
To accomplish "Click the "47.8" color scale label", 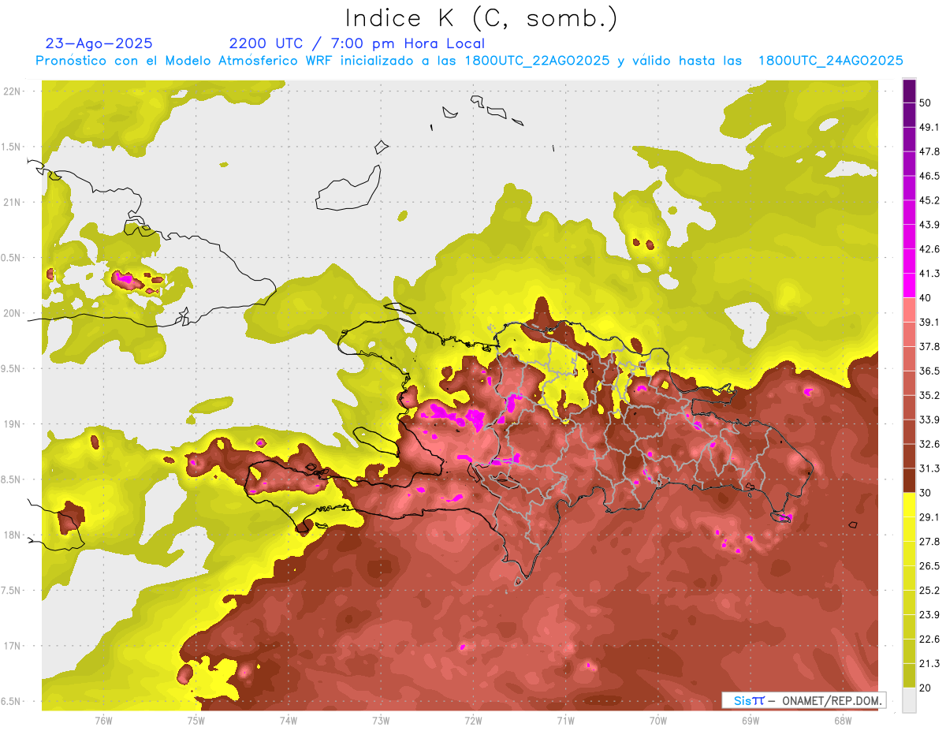I will [929, 151].
